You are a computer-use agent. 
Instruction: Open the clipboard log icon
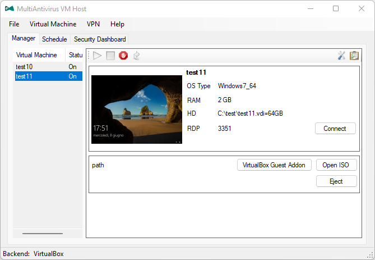pos(354,56)
